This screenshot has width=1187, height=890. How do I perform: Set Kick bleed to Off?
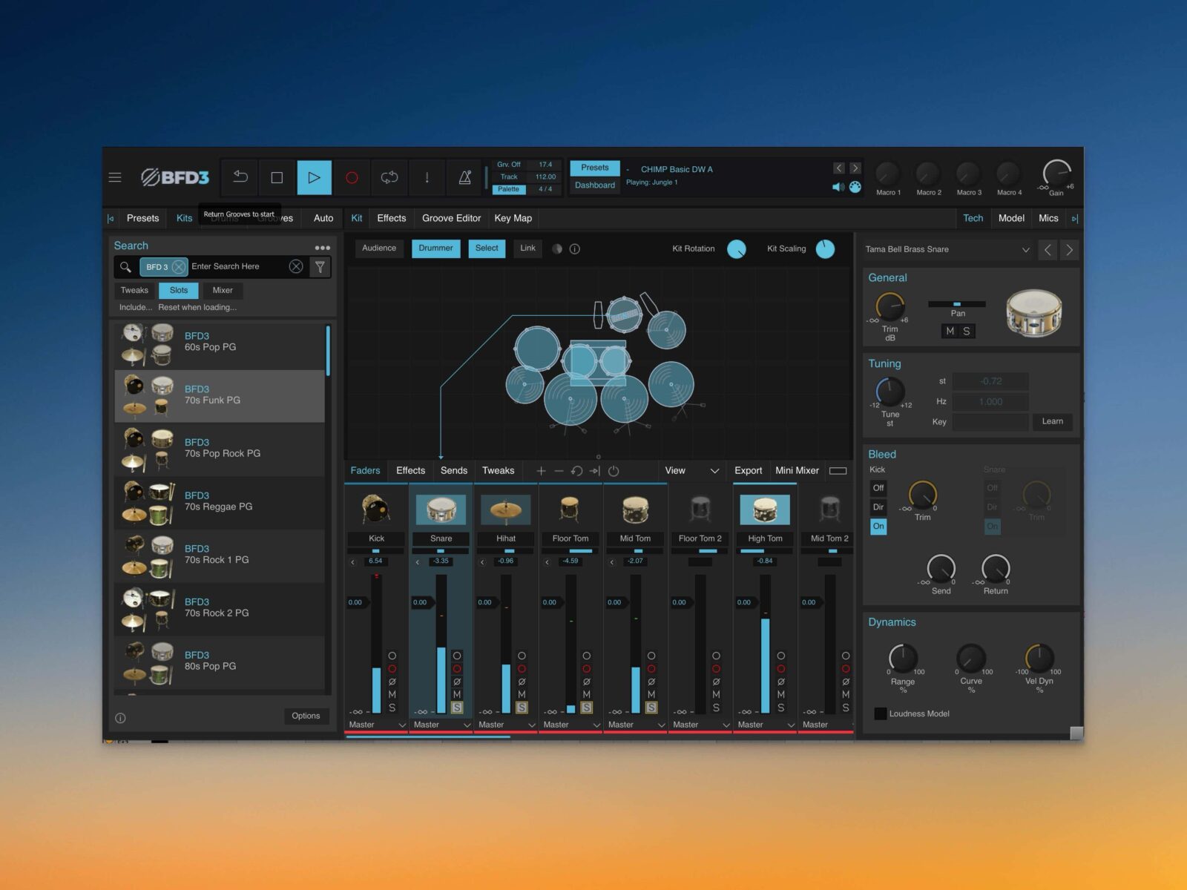(x=878, y=488)
